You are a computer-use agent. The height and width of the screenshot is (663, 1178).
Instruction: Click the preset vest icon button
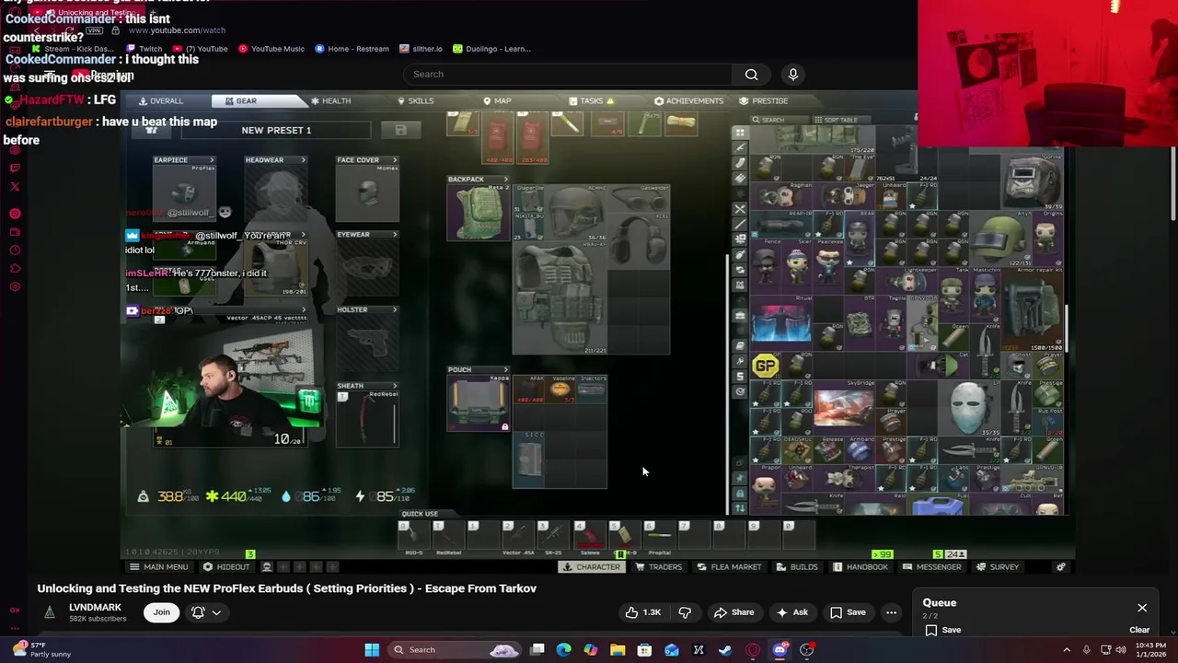(152, 130)
